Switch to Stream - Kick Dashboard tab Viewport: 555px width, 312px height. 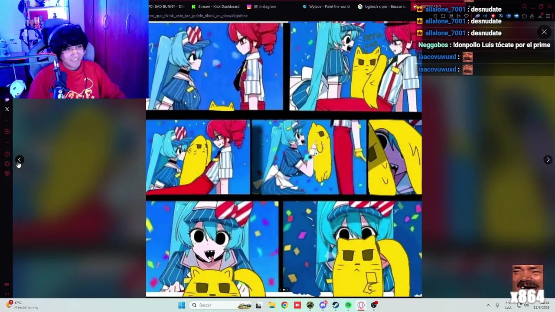click(x=215, y=6)
